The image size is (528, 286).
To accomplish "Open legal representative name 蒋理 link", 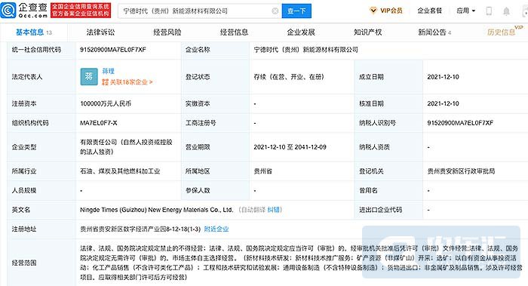I will (108, 71).
